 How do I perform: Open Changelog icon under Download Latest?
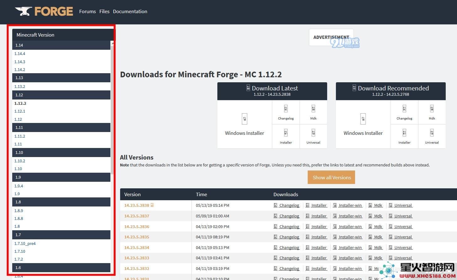pyautogui.click(x=286, y=109)
